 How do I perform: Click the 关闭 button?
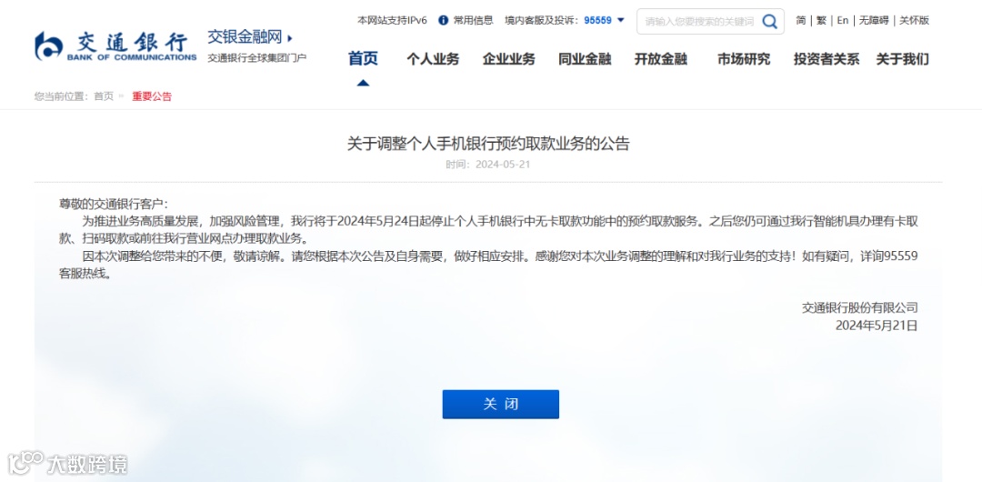tap(500, 405)
